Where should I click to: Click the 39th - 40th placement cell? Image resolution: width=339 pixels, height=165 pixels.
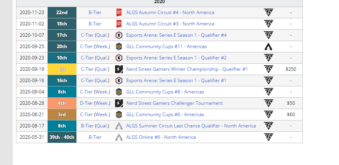coord(62,137)
